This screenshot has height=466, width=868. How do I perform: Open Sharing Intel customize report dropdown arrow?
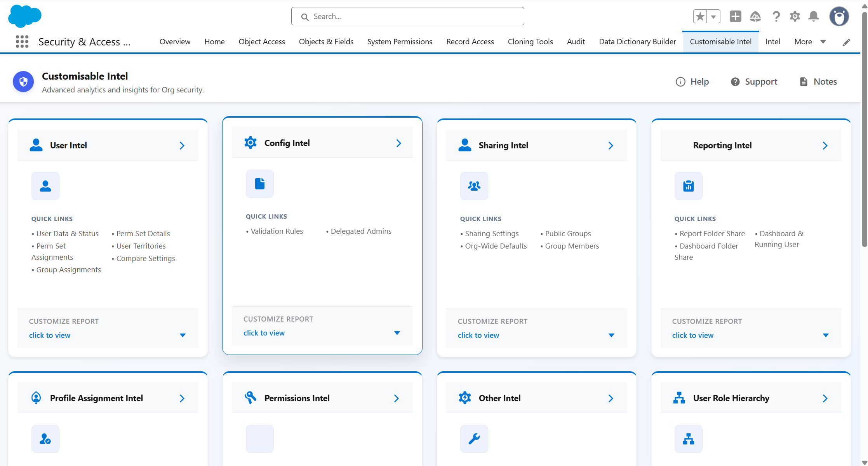tap(611, 335)
